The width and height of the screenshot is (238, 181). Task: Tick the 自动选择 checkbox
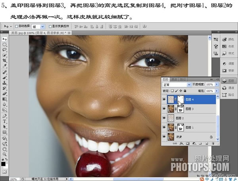coord(16,26)
